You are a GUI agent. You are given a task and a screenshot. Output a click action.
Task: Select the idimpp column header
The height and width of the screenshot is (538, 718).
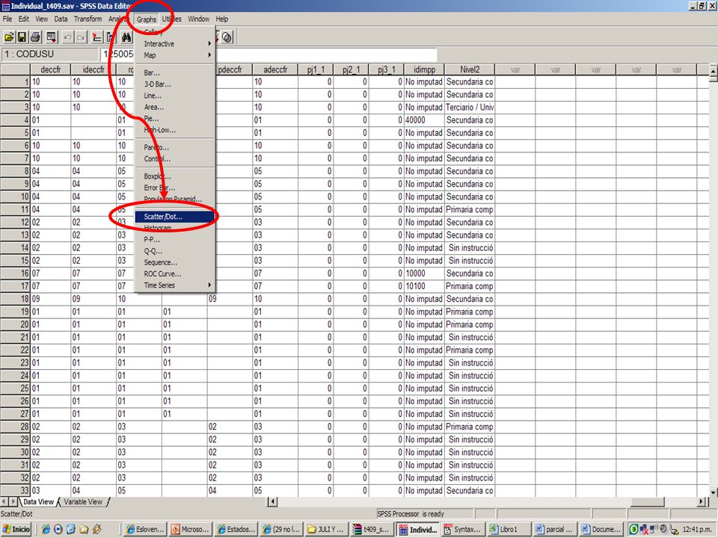pos(424,69)
